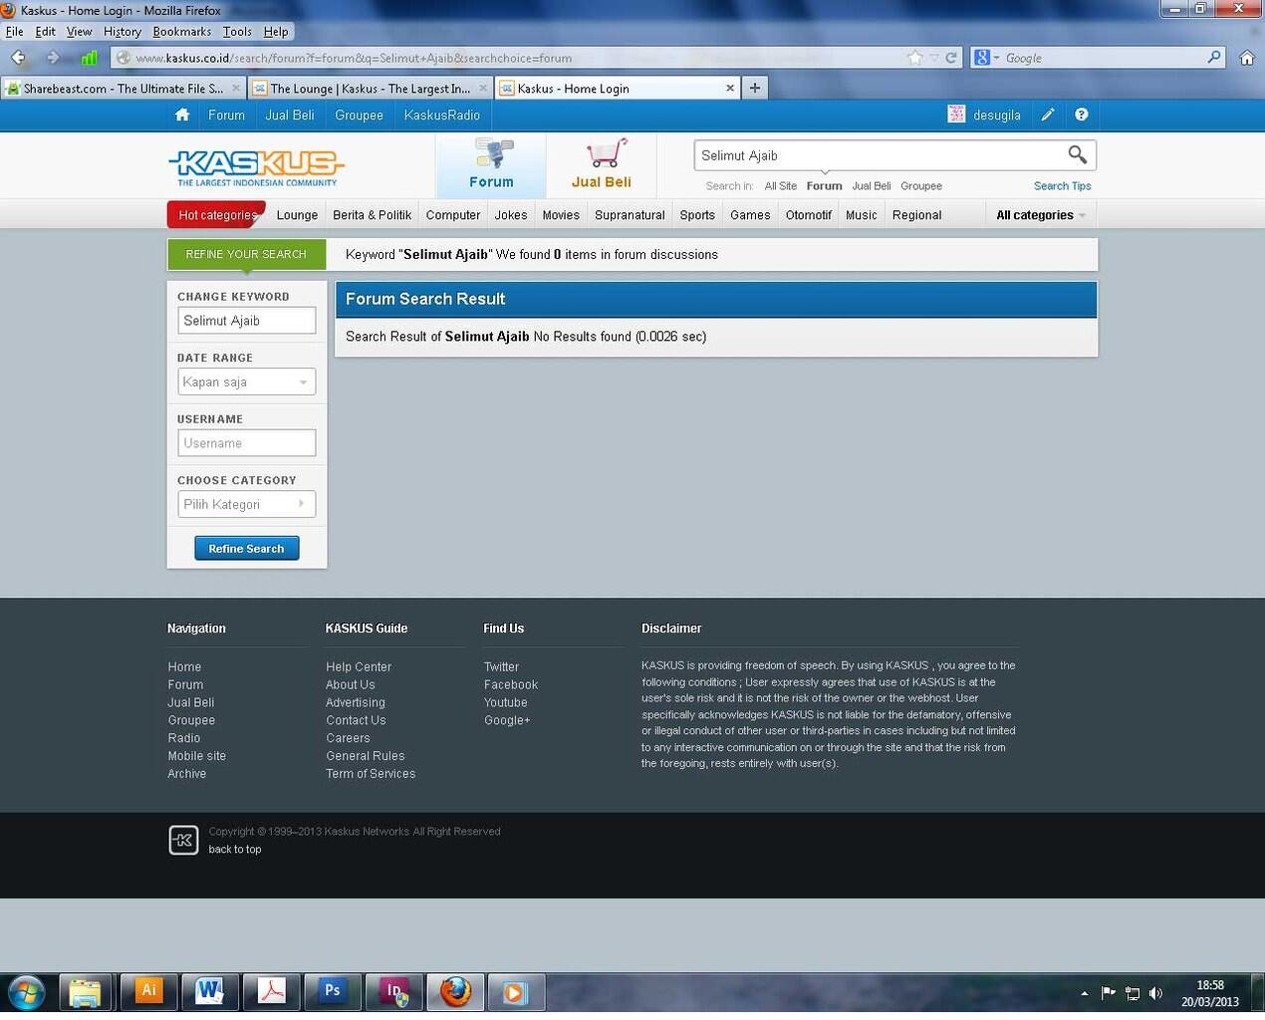1265x1020 pixels.
Task: Click the Refine Search button
Action: 246,548
